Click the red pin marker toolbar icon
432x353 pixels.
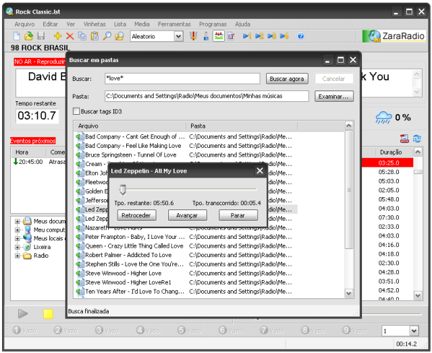[x=194, y=36]
